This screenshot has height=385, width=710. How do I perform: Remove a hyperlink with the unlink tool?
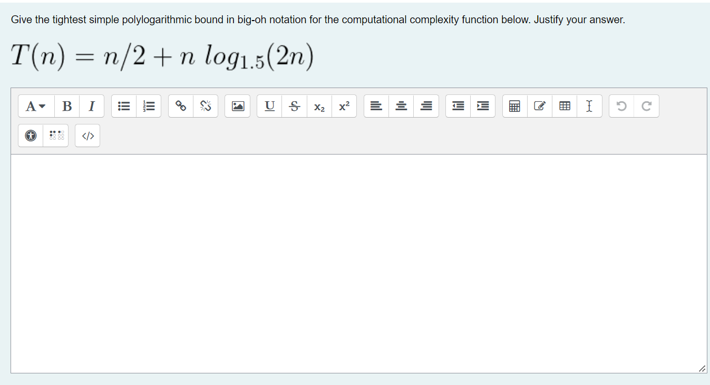pos(206,106)
